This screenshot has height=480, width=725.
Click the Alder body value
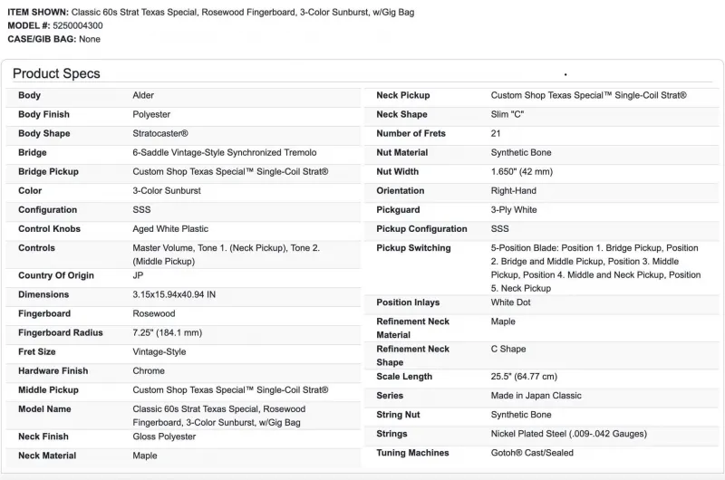[x=145, y=95]
